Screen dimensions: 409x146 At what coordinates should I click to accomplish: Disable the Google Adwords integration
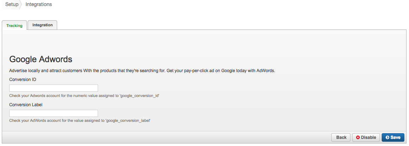pos(366,137)
